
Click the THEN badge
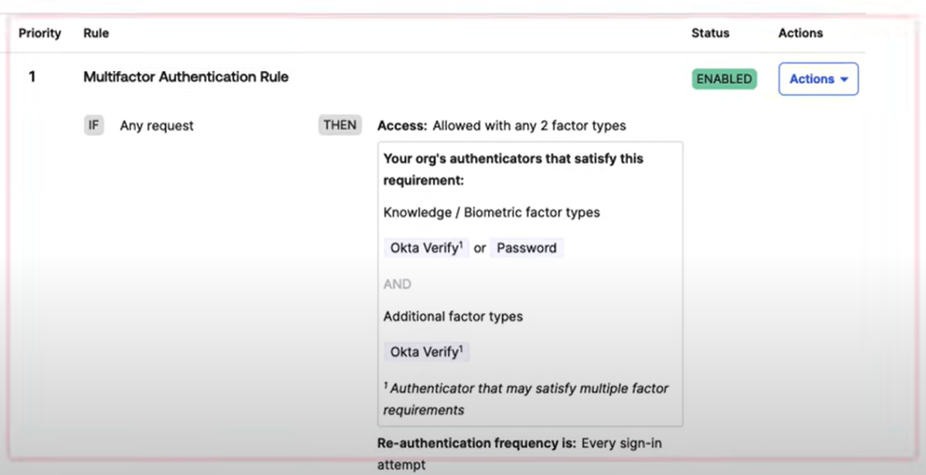point(339,125)
